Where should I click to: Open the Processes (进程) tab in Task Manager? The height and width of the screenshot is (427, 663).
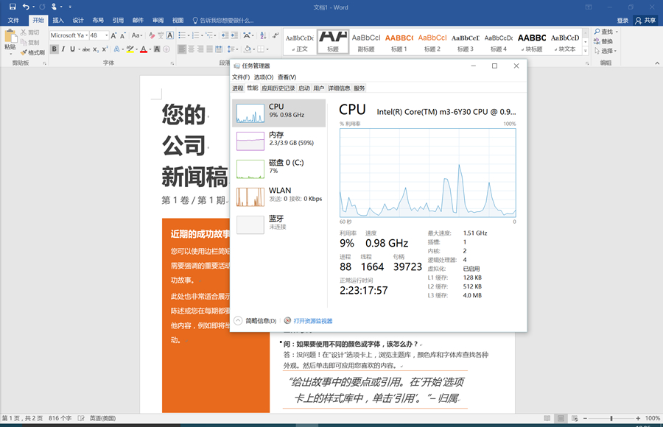click(238, 88)
